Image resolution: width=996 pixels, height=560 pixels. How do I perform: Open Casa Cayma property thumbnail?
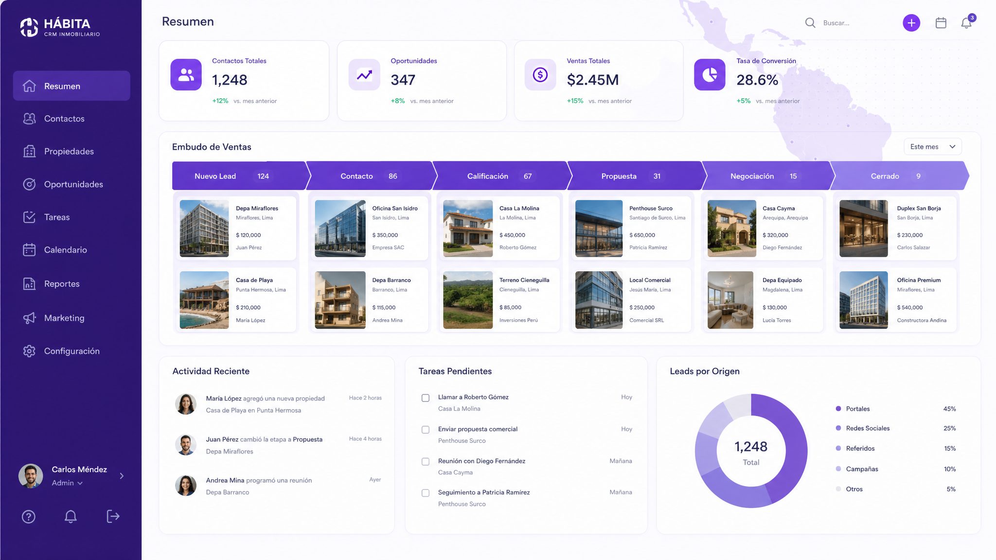pyautogui.click(x=732, y=228)
